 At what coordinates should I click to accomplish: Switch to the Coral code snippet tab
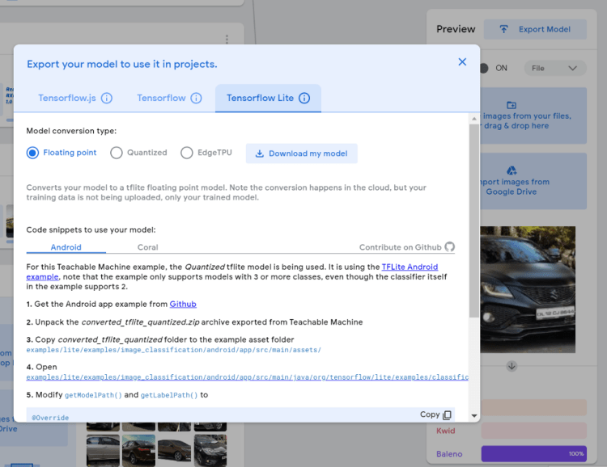click(147, 247)
